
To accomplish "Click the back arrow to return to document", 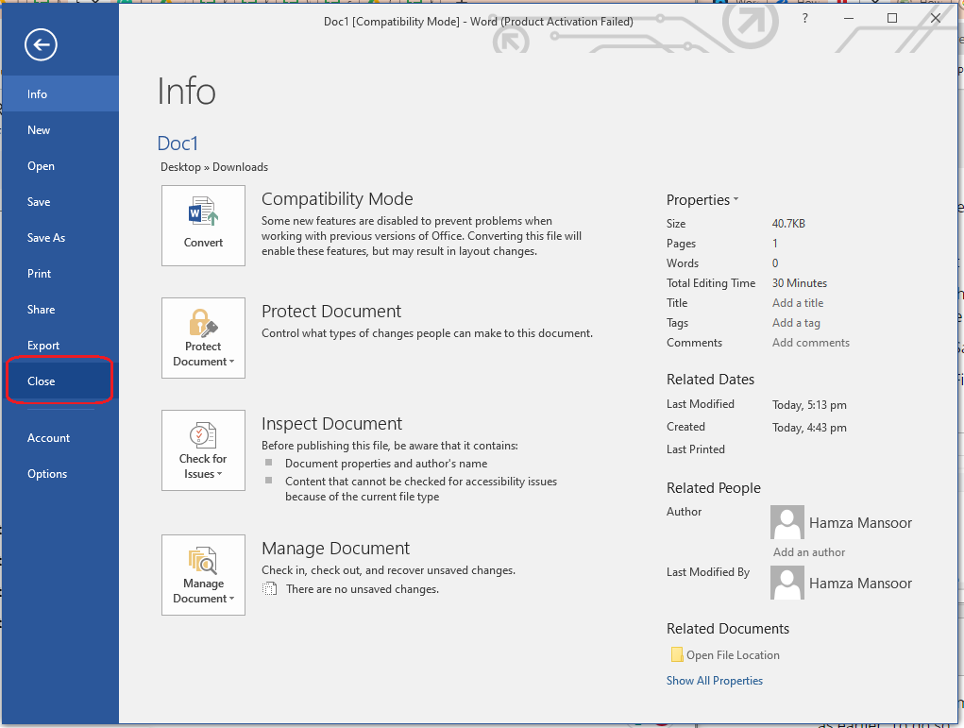I will pos(42,44).
